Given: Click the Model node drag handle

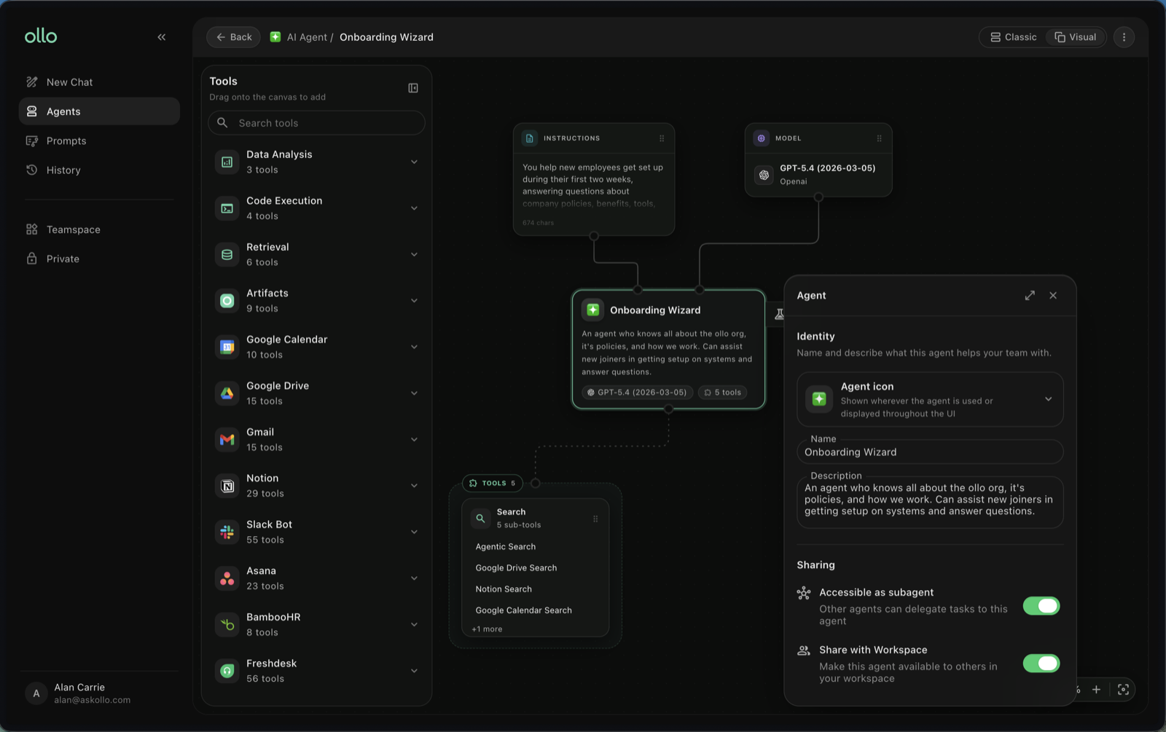Looking at the screenshot, I should pos(879,138).
